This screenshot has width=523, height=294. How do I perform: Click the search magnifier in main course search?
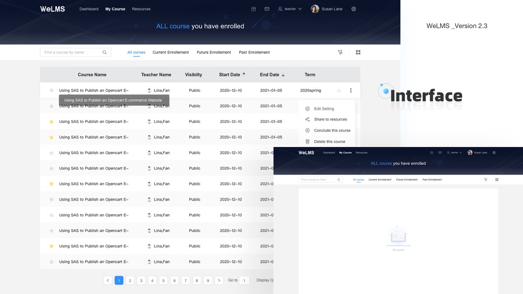[104, 52]
